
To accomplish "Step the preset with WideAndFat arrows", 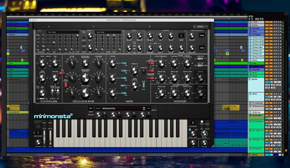I will tap(144, 108).
